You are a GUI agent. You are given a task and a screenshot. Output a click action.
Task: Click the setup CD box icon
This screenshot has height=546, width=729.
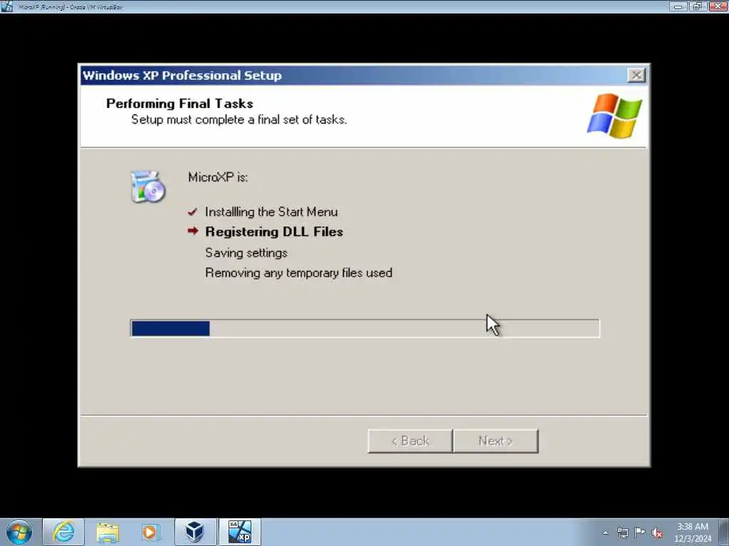point(148,187)
